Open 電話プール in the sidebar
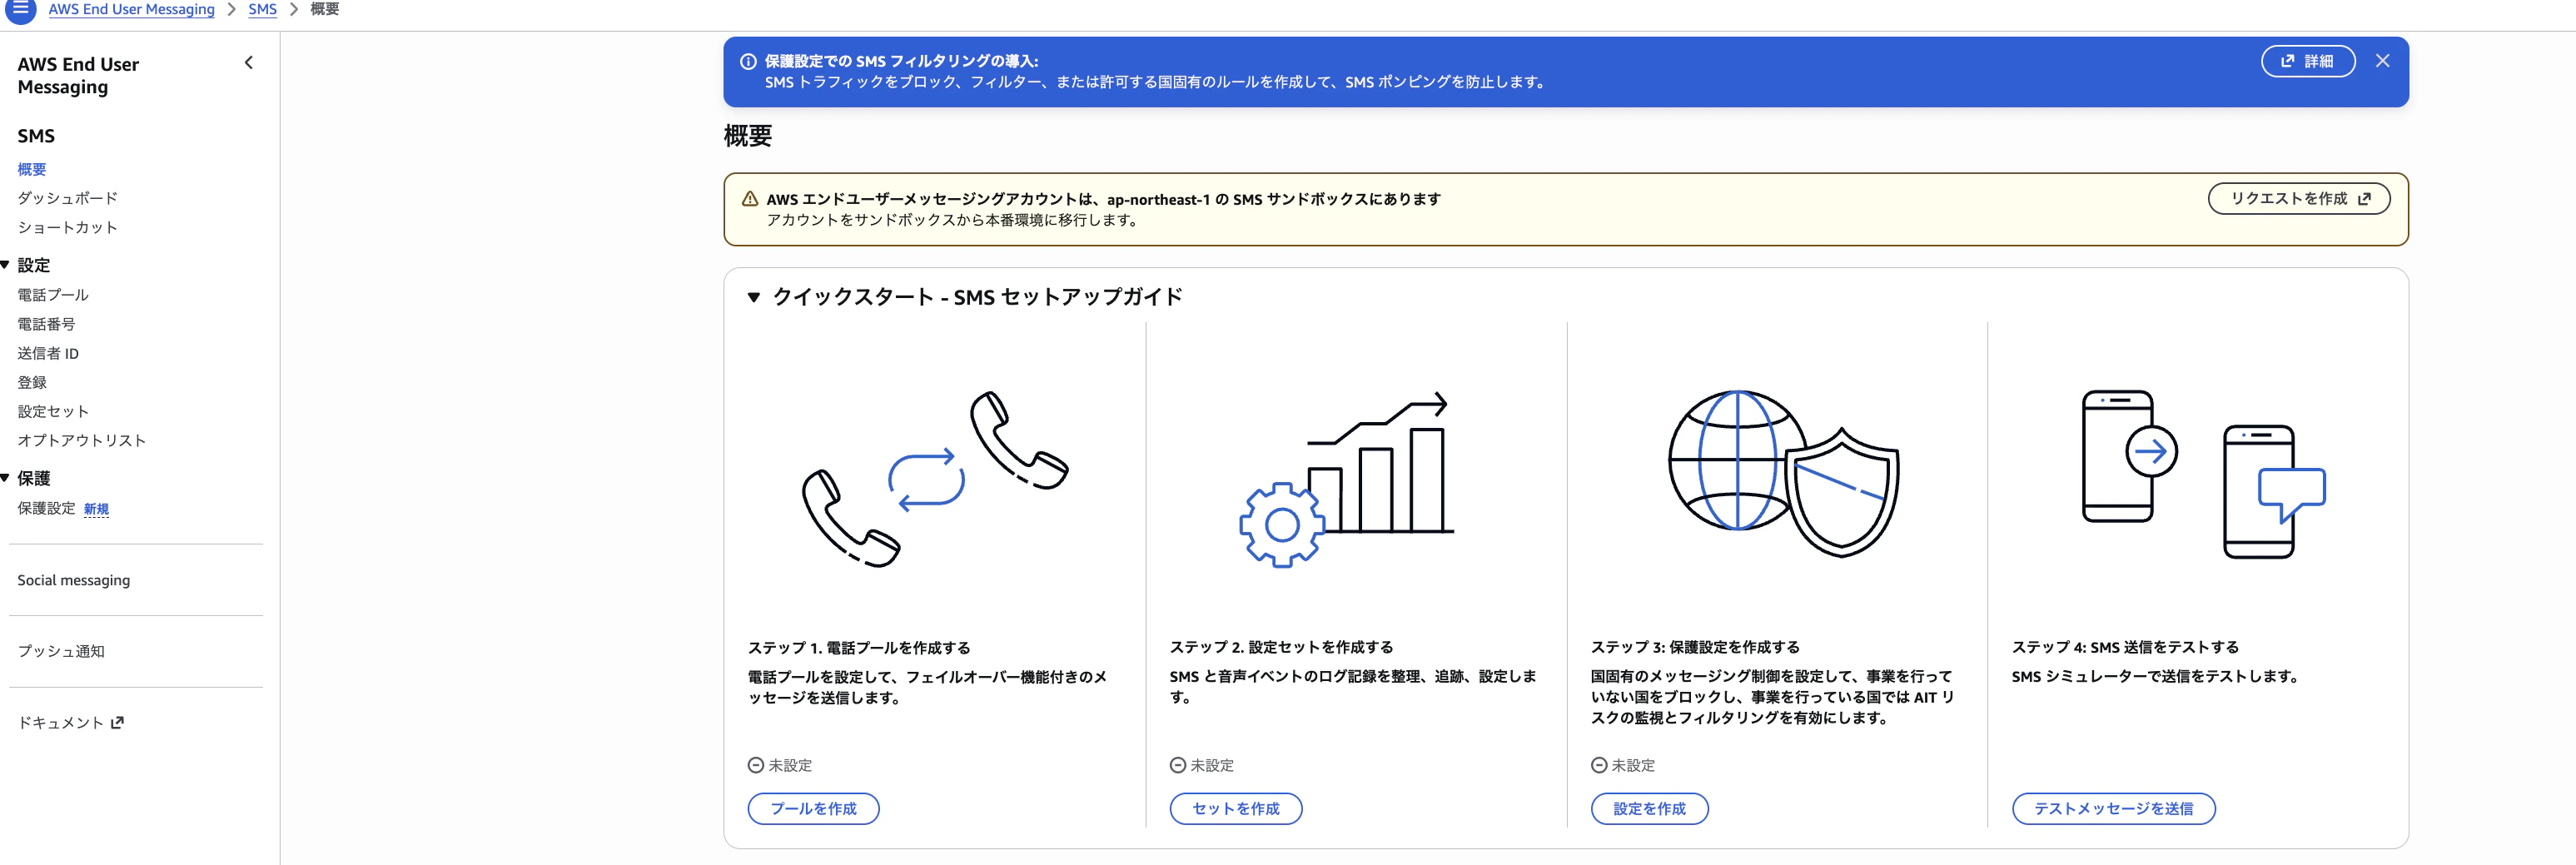The width and height of the screenshot is (2576, 865). [53, 295]
